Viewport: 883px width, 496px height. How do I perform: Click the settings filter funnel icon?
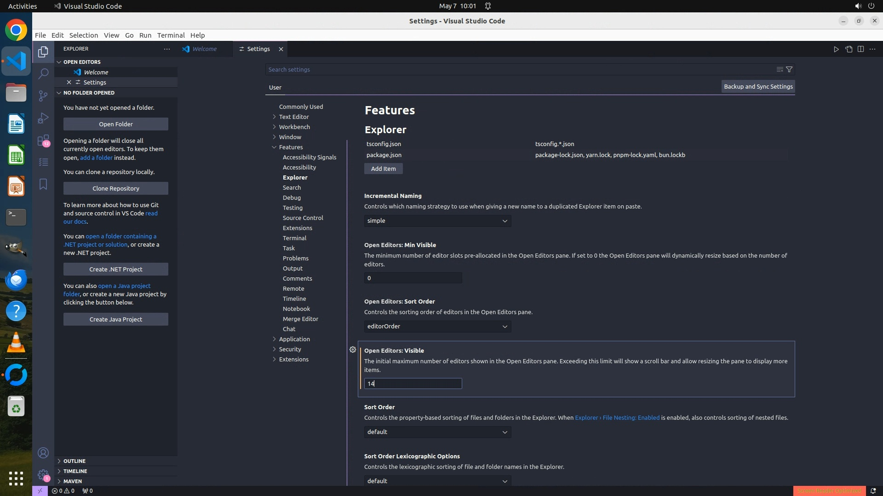tap(789, 69)
